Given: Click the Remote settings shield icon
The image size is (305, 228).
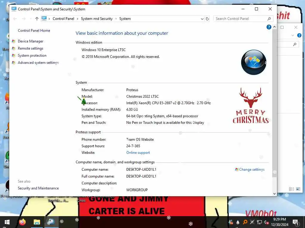Looking at the screenshot, I should click(x=13, y=48).
